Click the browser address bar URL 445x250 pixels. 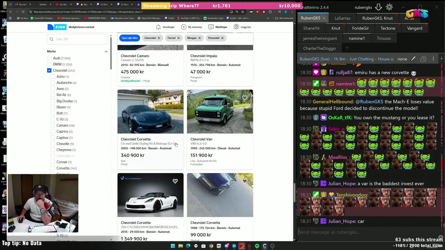tap(88, 12)
